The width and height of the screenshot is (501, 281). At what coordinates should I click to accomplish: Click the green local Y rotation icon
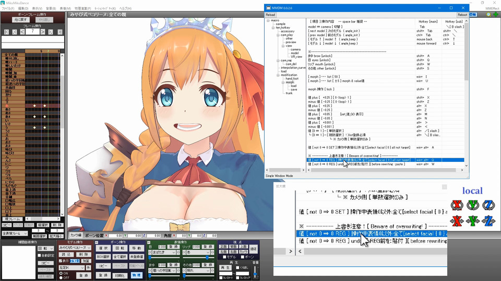473,205
